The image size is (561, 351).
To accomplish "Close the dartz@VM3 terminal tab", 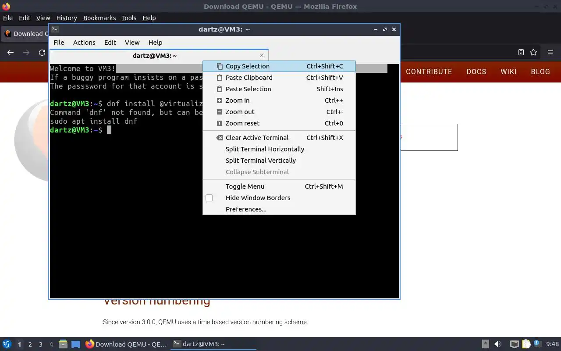I will click(x=262, y=55).
